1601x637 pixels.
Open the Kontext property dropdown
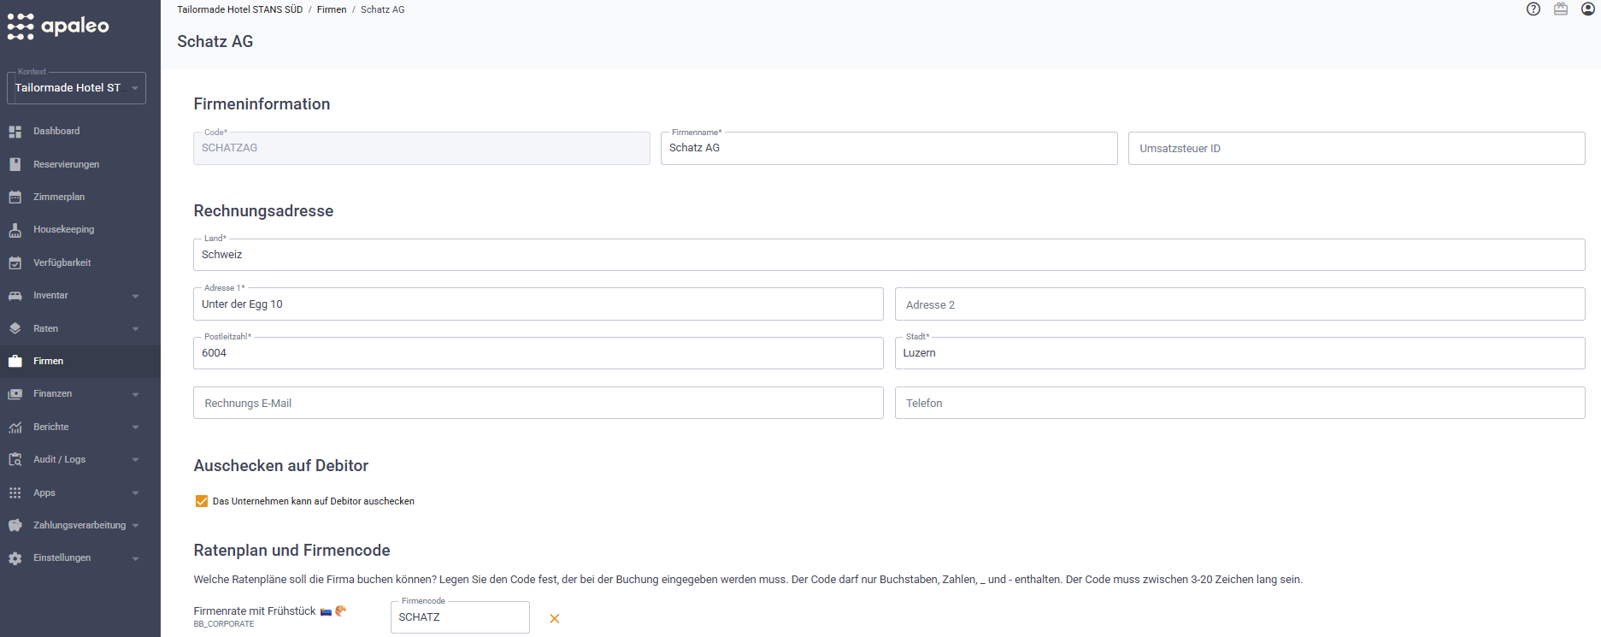click(76, 87)
